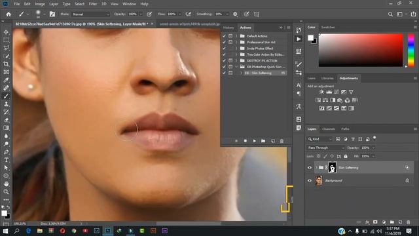Select the Pen tool
This screenshot has height=236, width=419.
click(6, 152)
